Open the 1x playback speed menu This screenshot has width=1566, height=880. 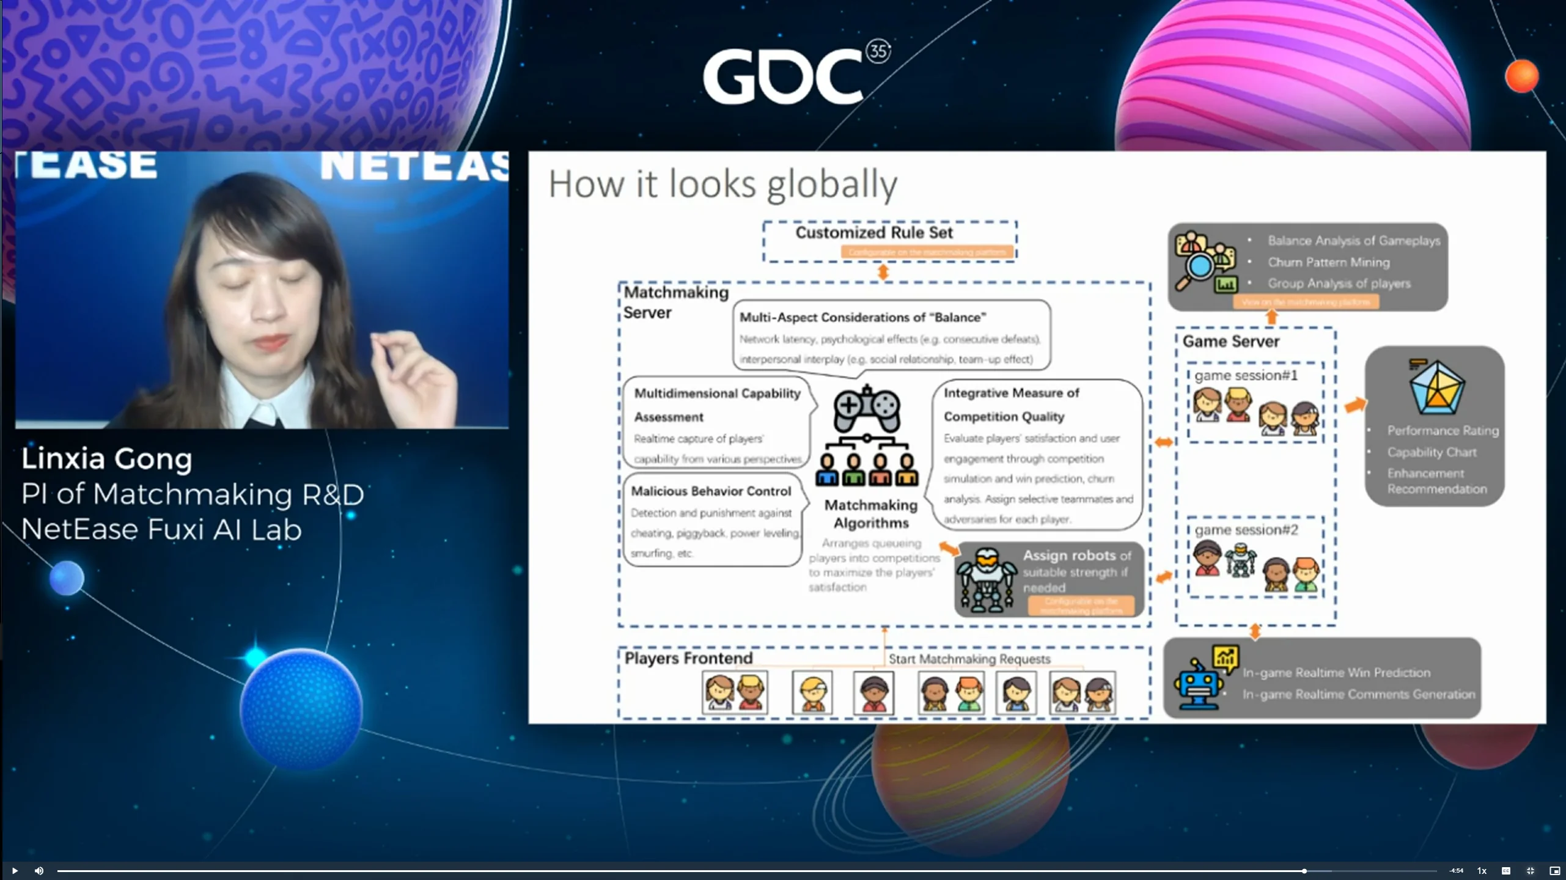[x=1482, y=871]
